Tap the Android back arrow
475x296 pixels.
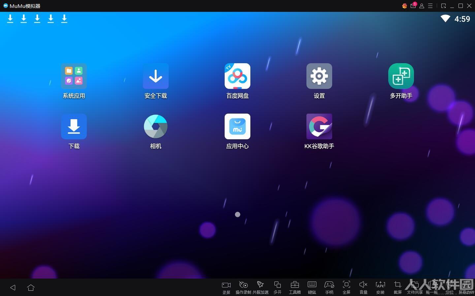pyautogui.click(x=13, y=287)
